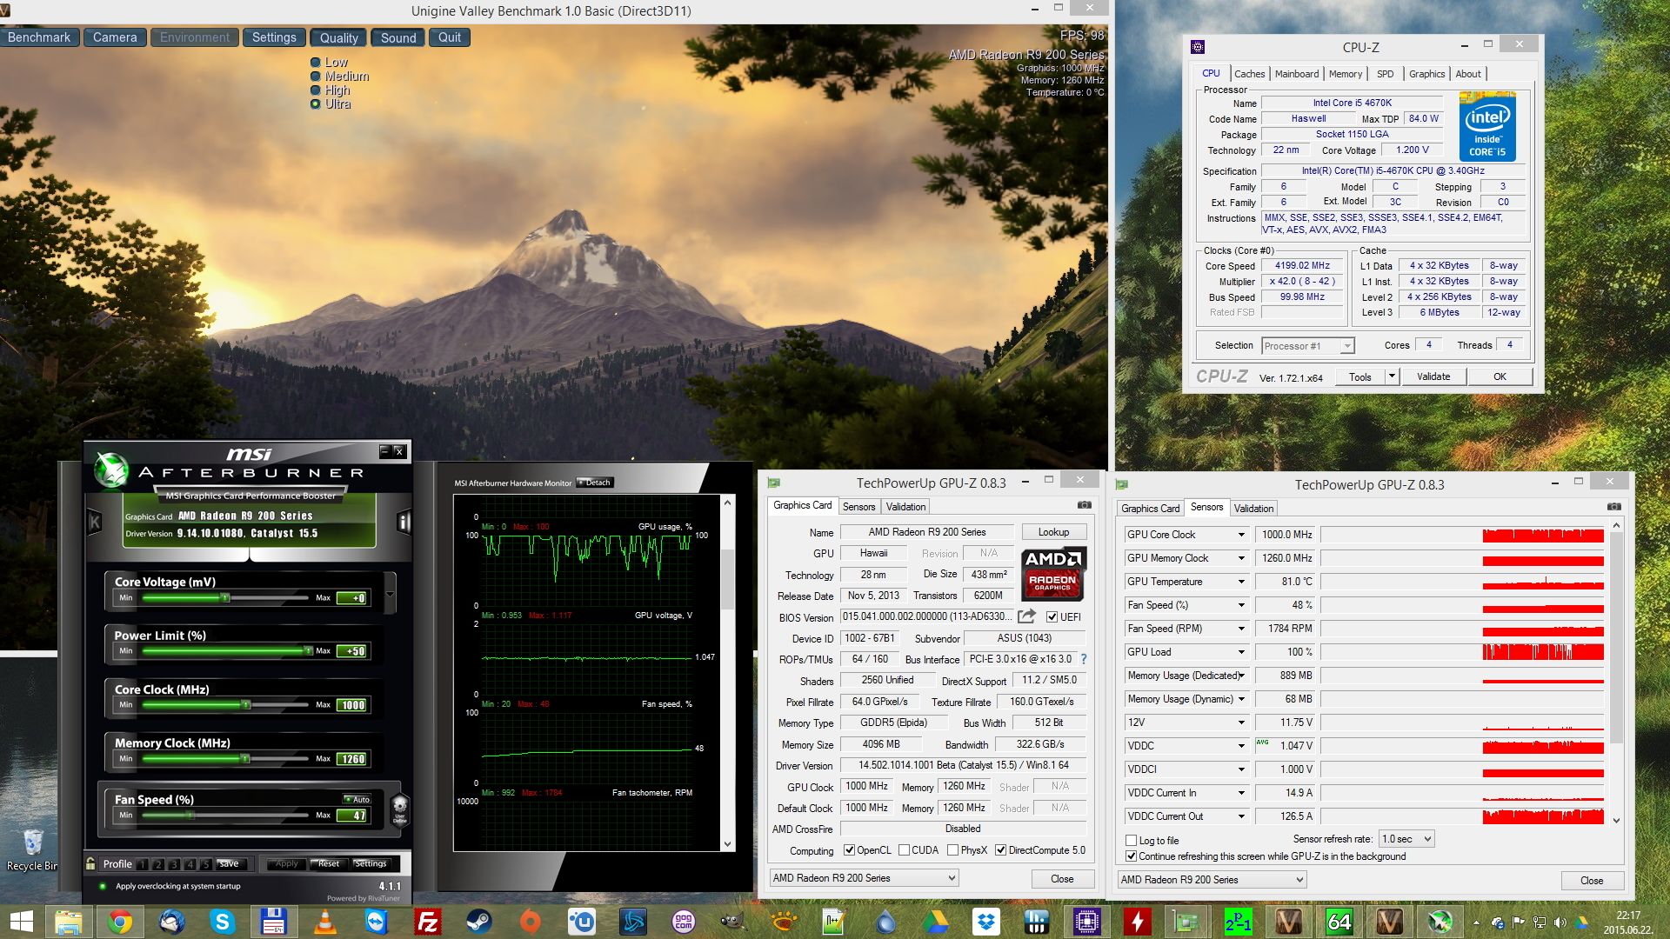Screen dimensions: 1670x939
Task: Click the Afterburner profile lock icon
Action: 90,863
